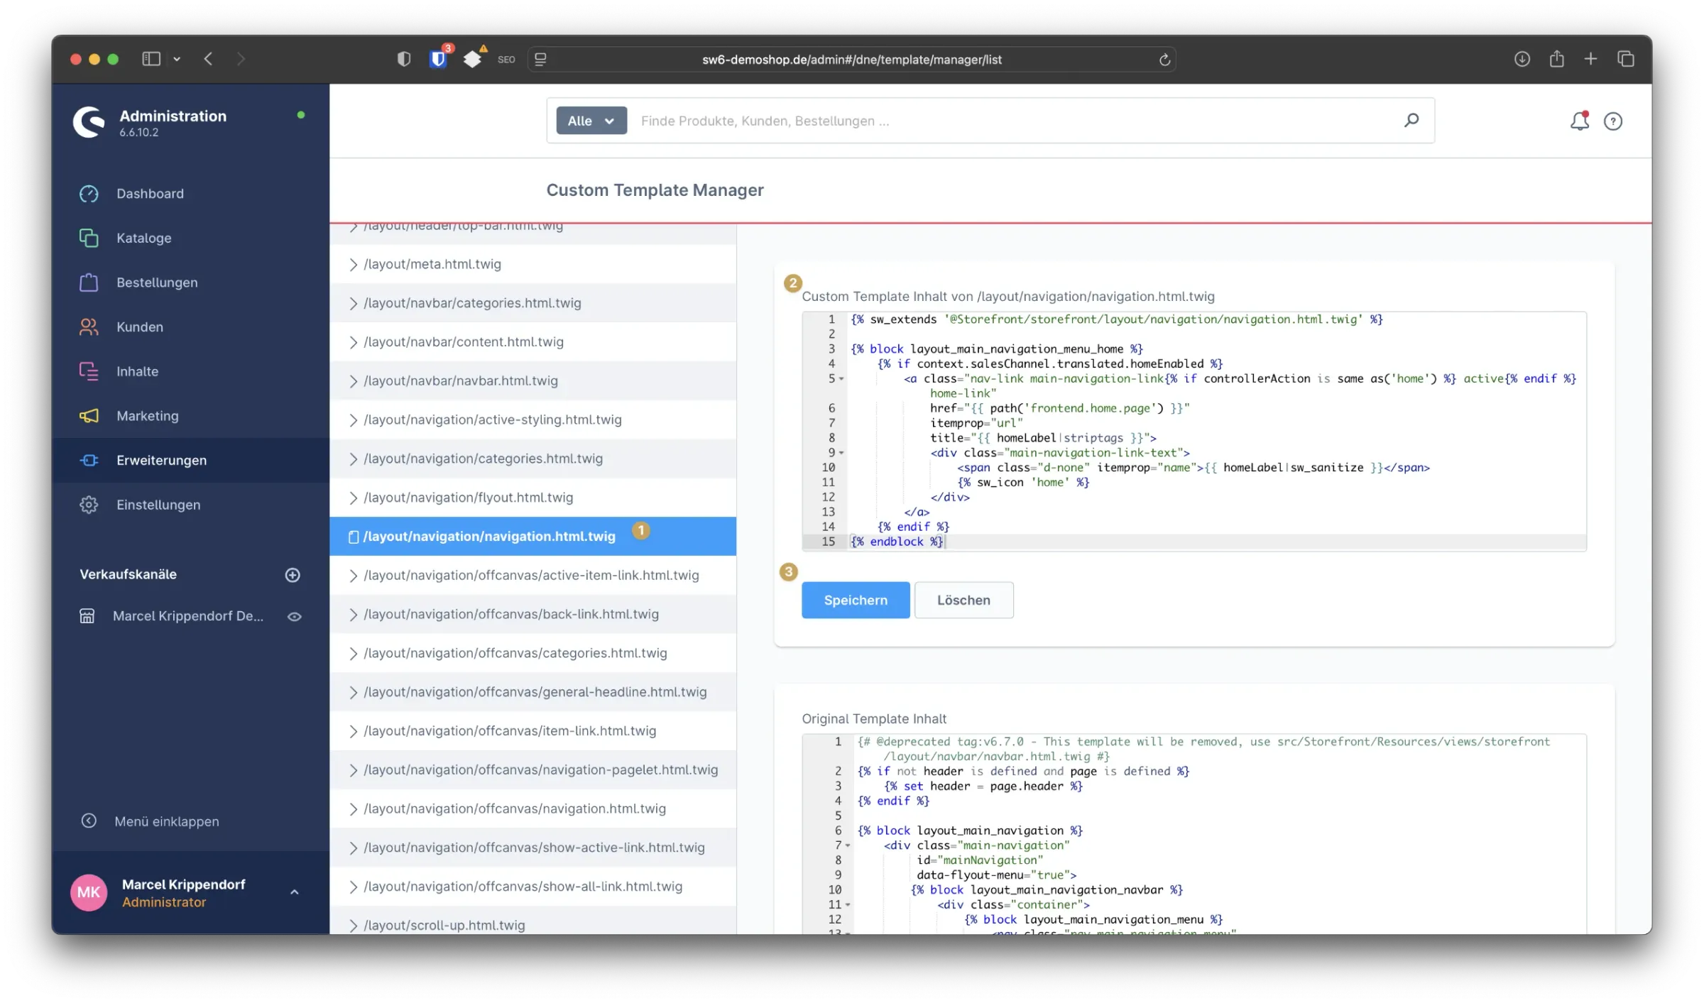Image resolution: width=1704 pixels, height=1003 pixels.
Task: Click the Speichern button
Action: point(855,600)
